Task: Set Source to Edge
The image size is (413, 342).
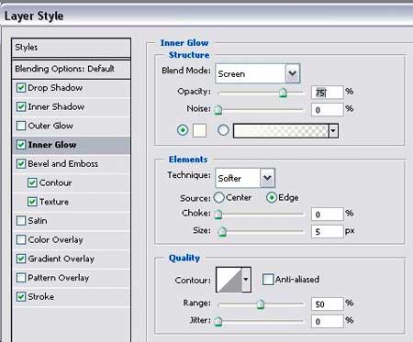Action: point(272,197)
